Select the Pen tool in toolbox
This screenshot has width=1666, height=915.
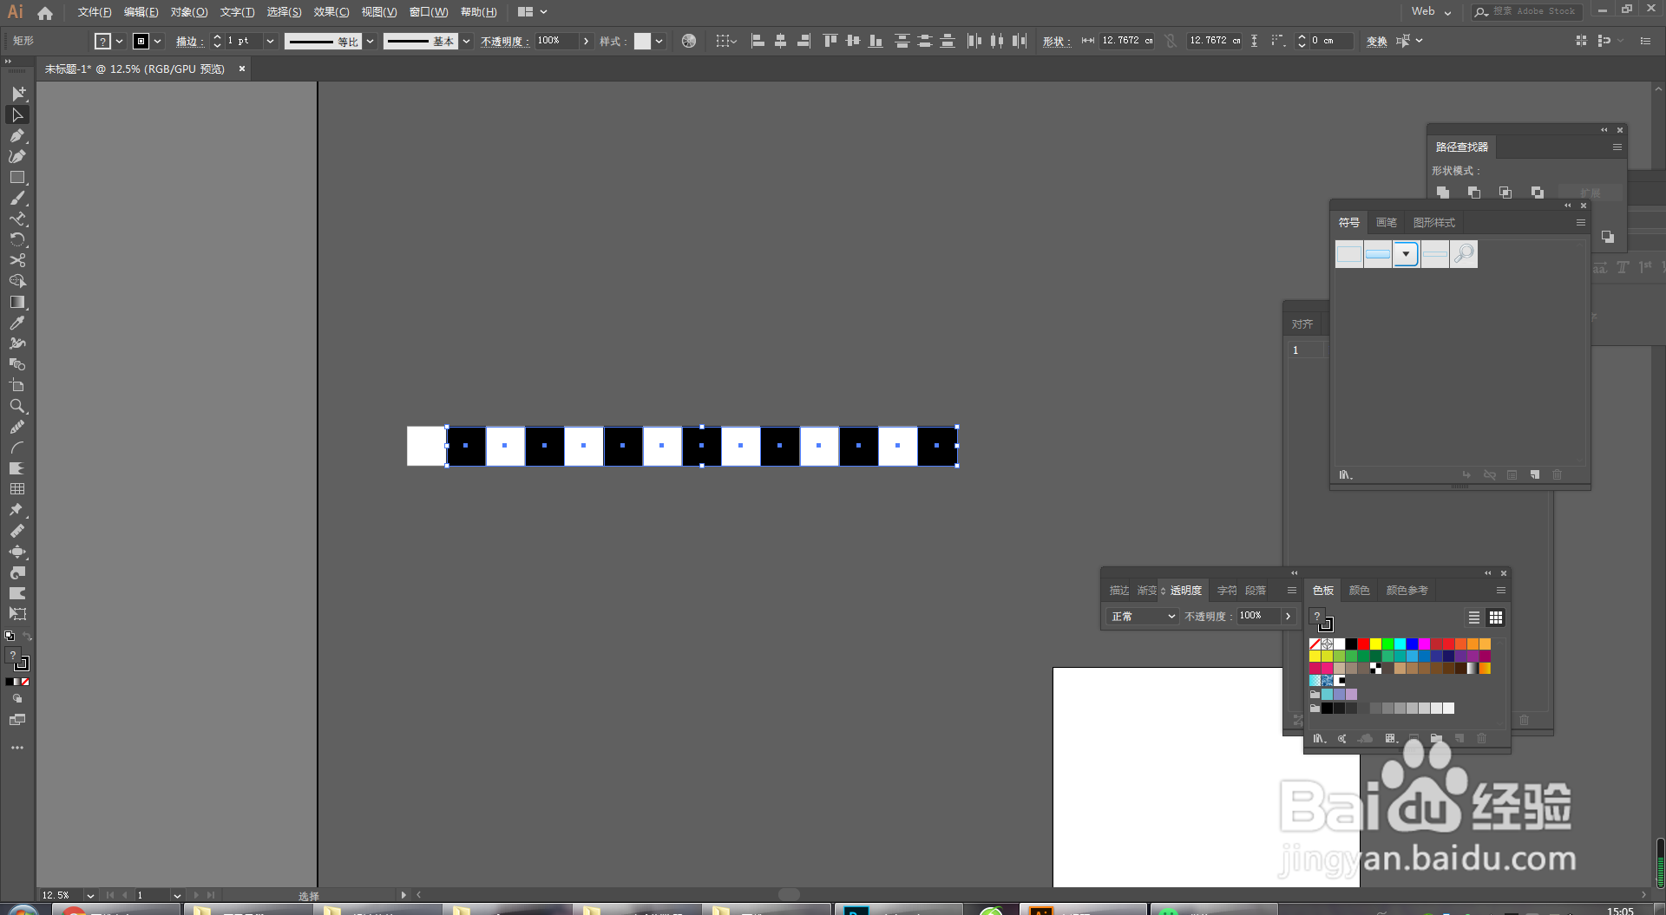coord(17,135)
